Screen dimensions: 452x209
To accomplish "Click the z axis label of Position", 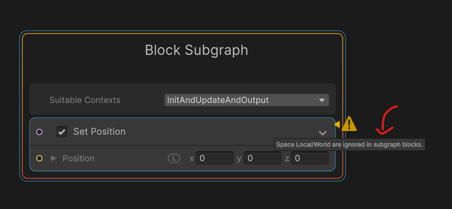I will pos(287,159).
